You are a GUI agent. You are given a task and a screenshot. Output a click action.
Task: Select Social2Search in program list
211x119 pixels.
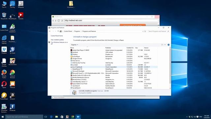[113, 88]
